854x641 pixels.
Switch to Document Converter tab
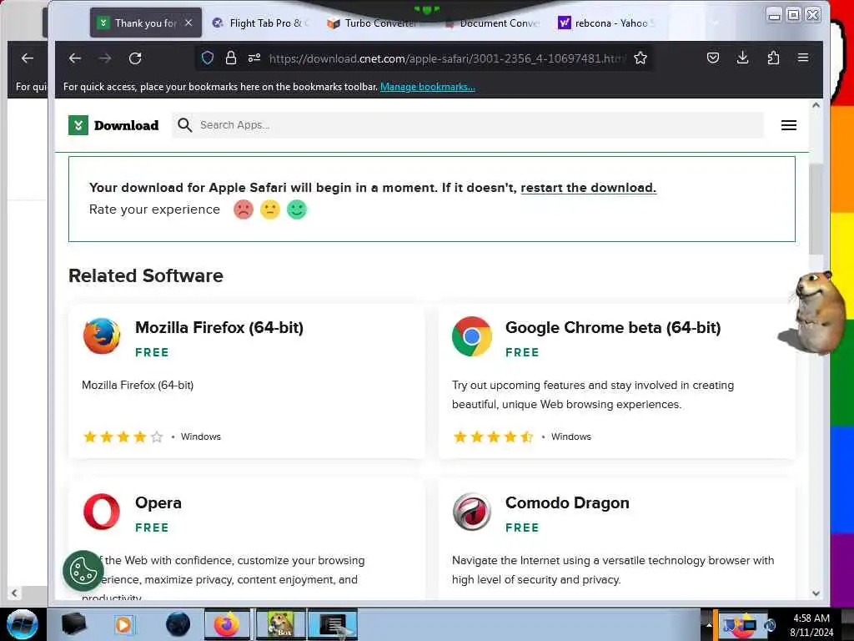click(x=493, y=23)
